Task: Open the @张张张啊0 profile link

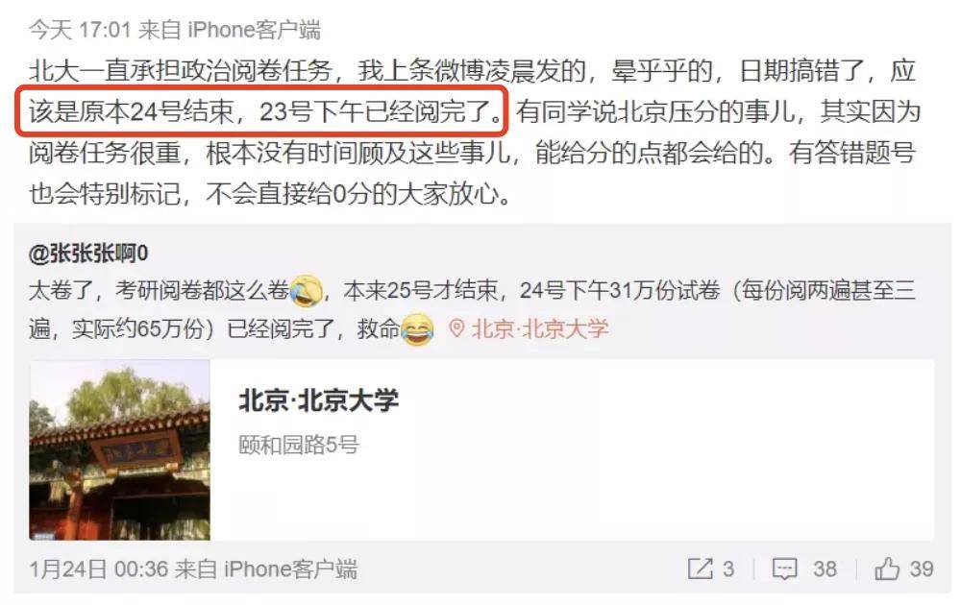Action: point(88,253)
